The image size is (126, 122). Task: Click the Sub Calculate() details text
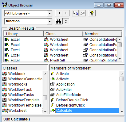click(17, 119)
